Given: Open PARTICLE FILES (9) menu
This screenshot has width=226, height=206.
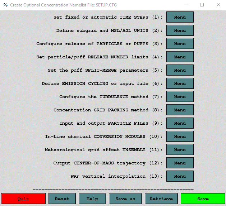Looking at the screenshot, I should pos(180,123).
